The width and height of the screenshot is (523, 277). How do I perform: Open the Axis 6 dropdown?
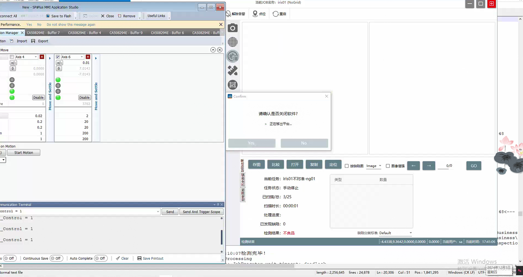click(82, 57)
